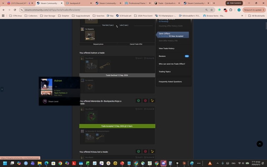The height and width of the screenshot is (167, 267).
Task: Click Team Fortress 2 game in hover card
Action: coord(60,93)
